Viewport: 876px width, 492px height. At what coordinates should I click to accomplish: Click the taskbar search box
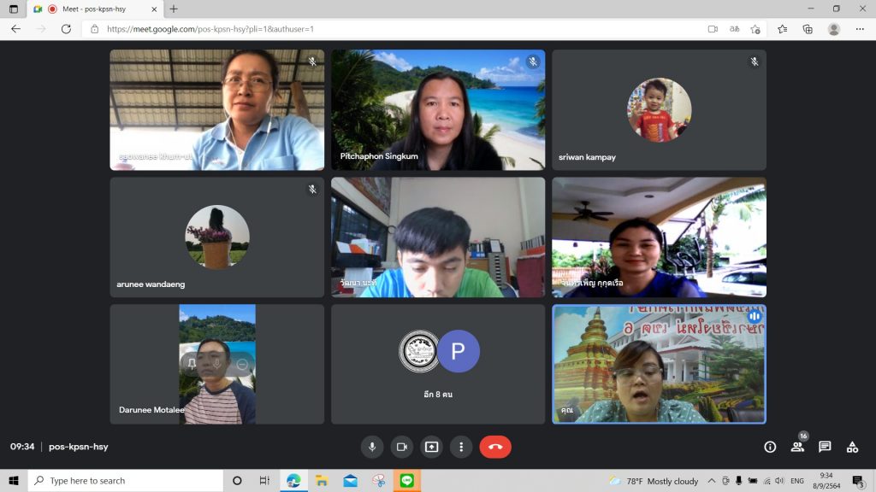(x=126, y=480)
